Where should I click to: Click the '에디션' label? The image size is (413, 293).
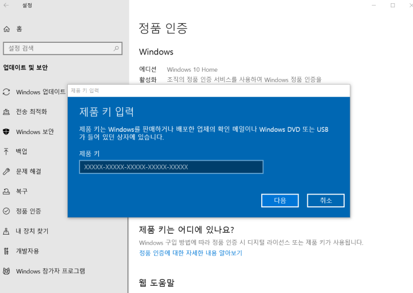(148, 69)
